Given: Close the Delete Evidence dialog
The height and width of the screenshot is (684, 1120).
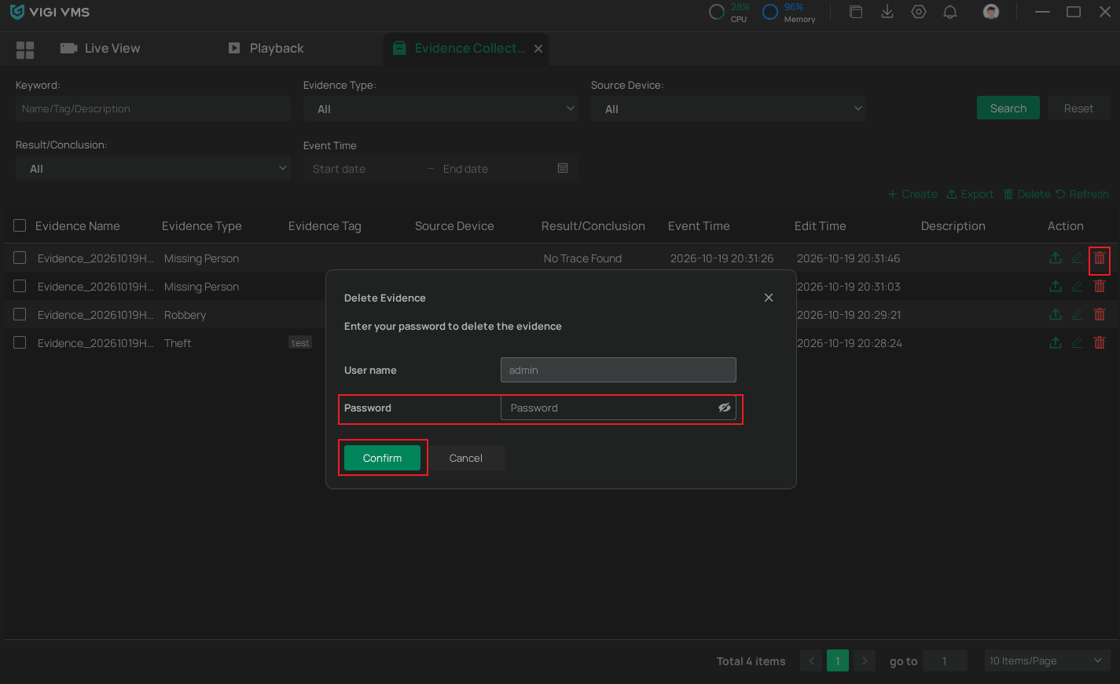Looking at the screenshot, I should point(769,298).
